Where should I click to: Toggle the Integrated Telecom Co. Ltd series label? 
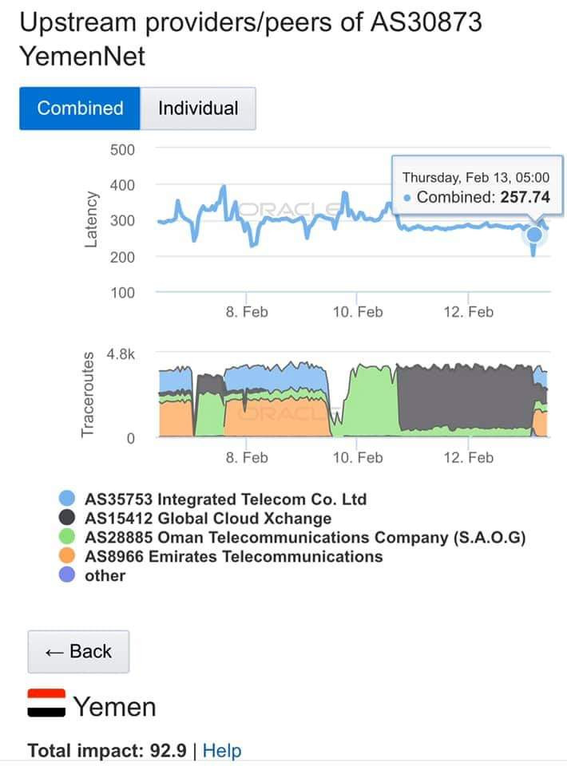click(226, 499)
